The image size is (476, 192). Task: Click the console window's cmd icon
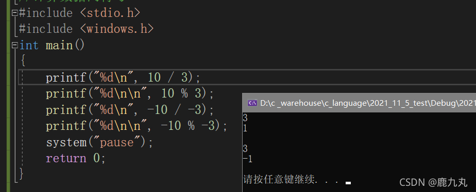pos(252,103)
